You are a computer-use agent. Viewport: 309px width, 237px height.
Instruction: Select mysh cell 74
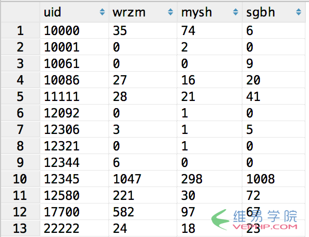click(x=210, y=30)
